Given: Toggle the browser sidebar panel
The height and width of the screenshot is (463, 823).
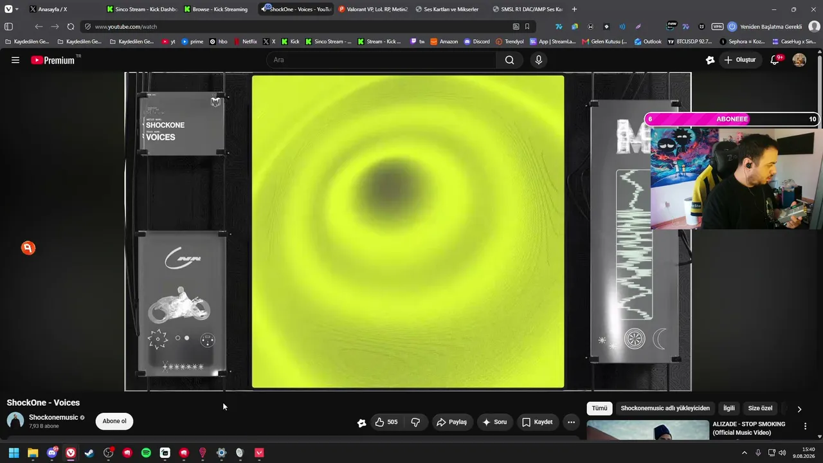Looking at the screenshot, I should [8, 26].
